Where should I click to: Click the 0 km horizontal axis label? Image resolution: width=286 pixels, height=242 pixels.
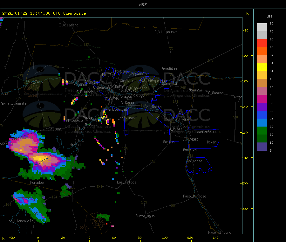(38, 238)
